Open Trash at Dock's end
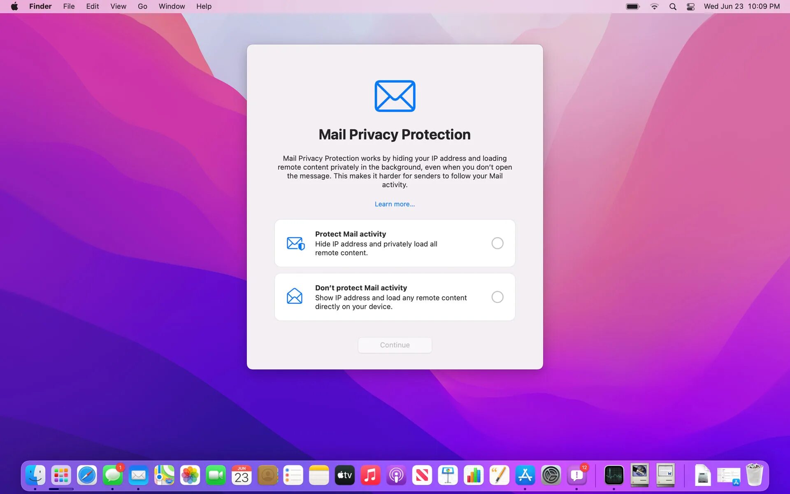 755,475
